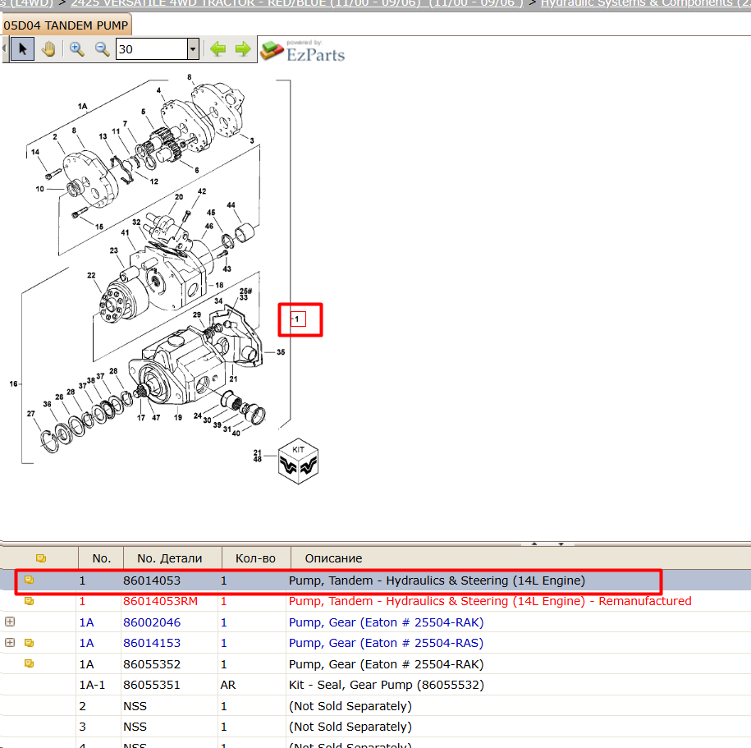Viewport: 751px width, 748px height.
Task: Sort by the No. column header
Action: [x=101, y=558]
